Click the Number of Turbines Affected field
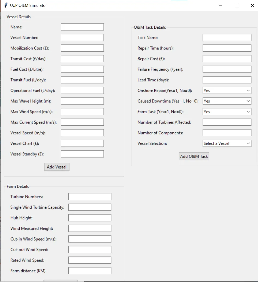Image resolution: width=262 pixels, height=285 pixels. tap(227, 122)
